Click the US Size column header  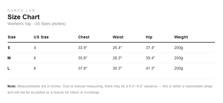pyautogui.click(x=41, y=37)
